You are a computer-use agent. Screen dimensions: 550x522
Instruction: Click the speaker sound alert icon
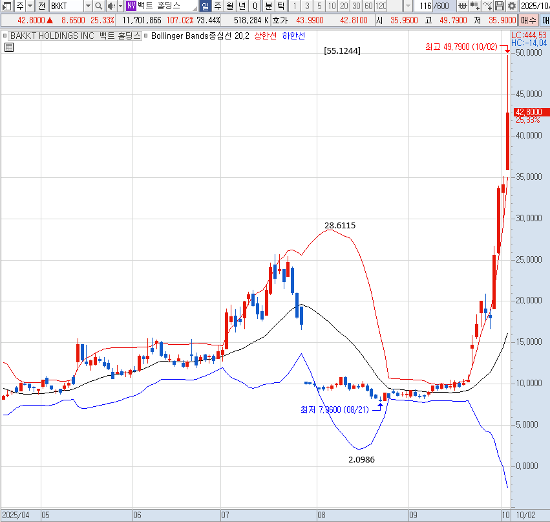110,6
